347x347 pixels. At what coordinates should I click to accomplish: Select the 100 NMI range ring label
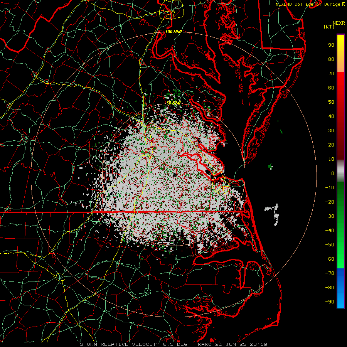click(173, 32)
